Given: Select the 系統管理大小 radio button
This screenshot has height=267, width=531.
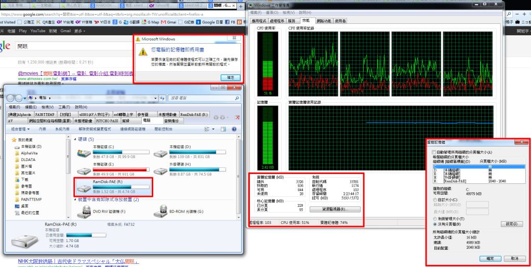Looking at the screenshot, I should pyautogui.click(x=434, y=219).
